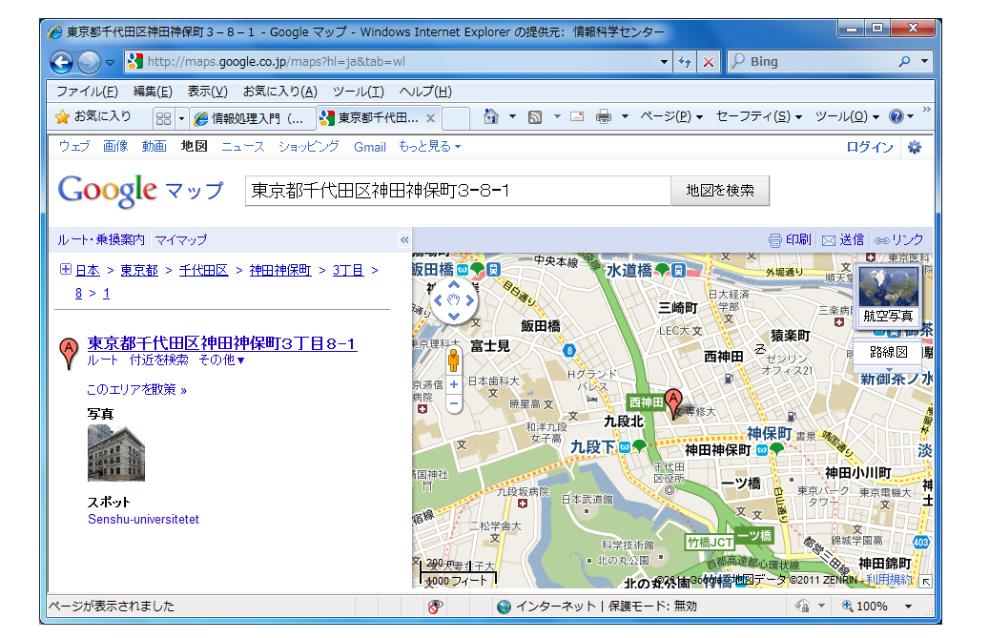Open the address bar history dropdown
The image size is (989, 638).
(664, 62)
